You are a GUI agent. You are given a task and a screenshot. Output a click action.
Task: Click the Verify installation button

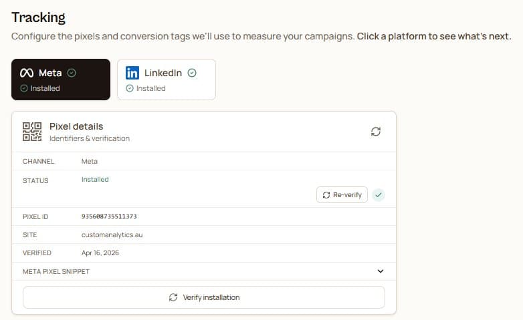[204, 297]
